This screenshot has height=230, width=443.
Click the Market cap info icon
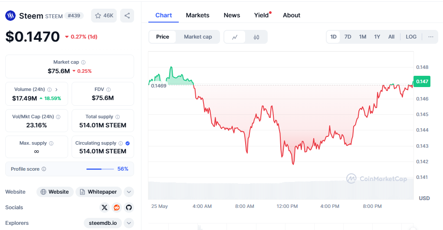pyautogui.click(x=83, y=62)
